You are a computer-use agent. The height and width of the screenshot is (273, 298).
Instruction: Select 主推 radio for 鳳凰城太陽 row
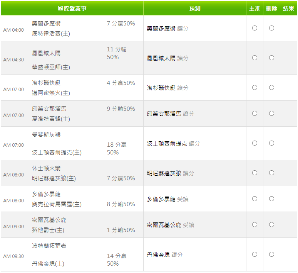254,58
